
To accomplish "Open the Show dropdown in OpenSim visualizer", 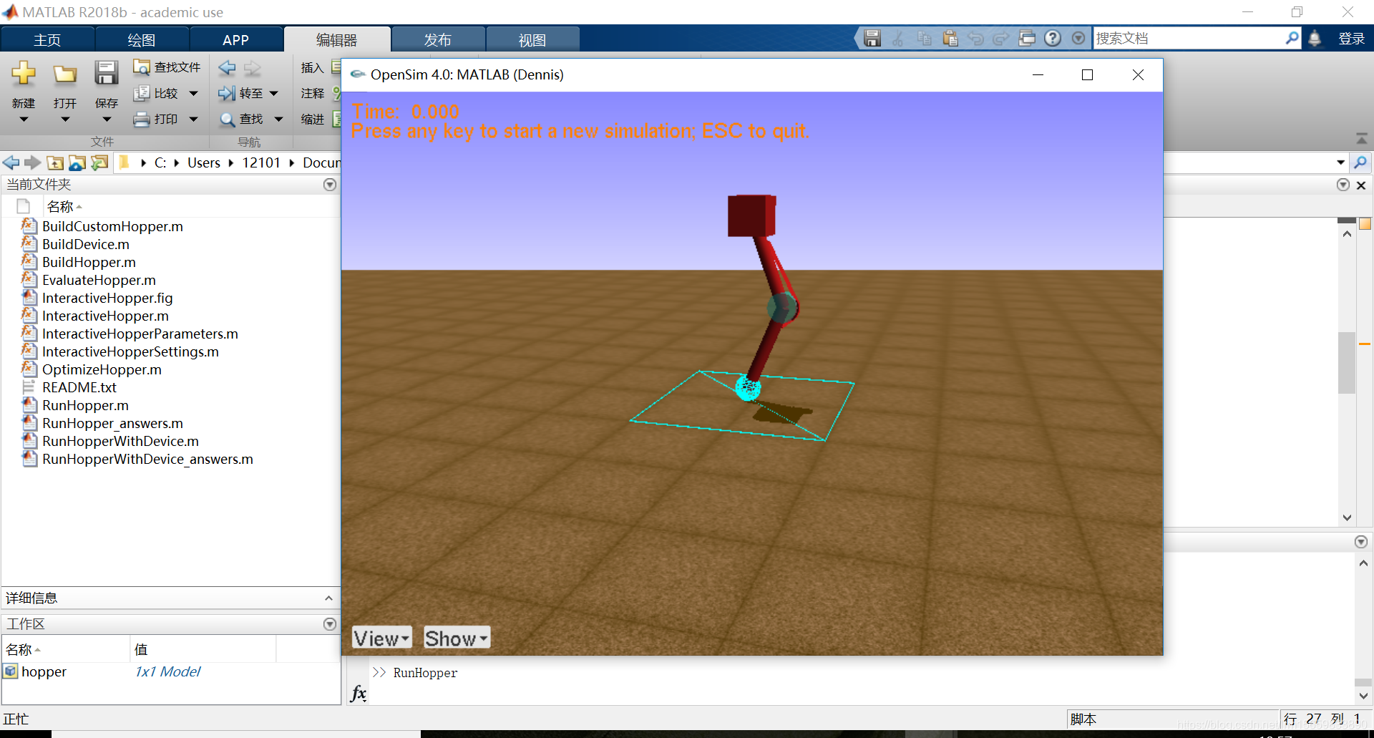I will [x=456, y=637].
